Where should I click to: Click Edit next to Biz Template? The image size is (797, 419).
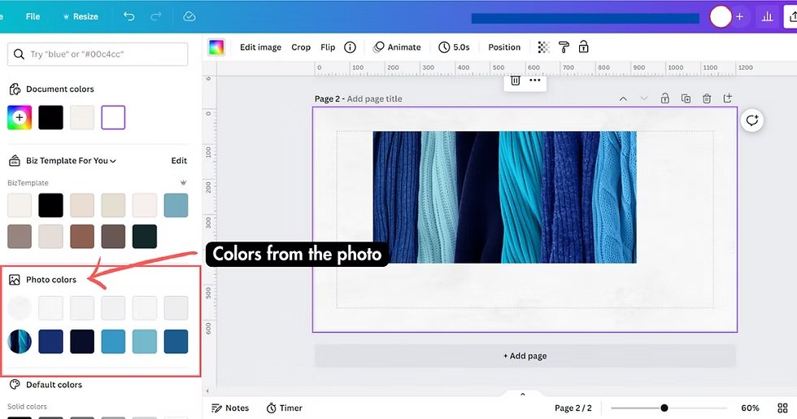click(x=179, y=161)
